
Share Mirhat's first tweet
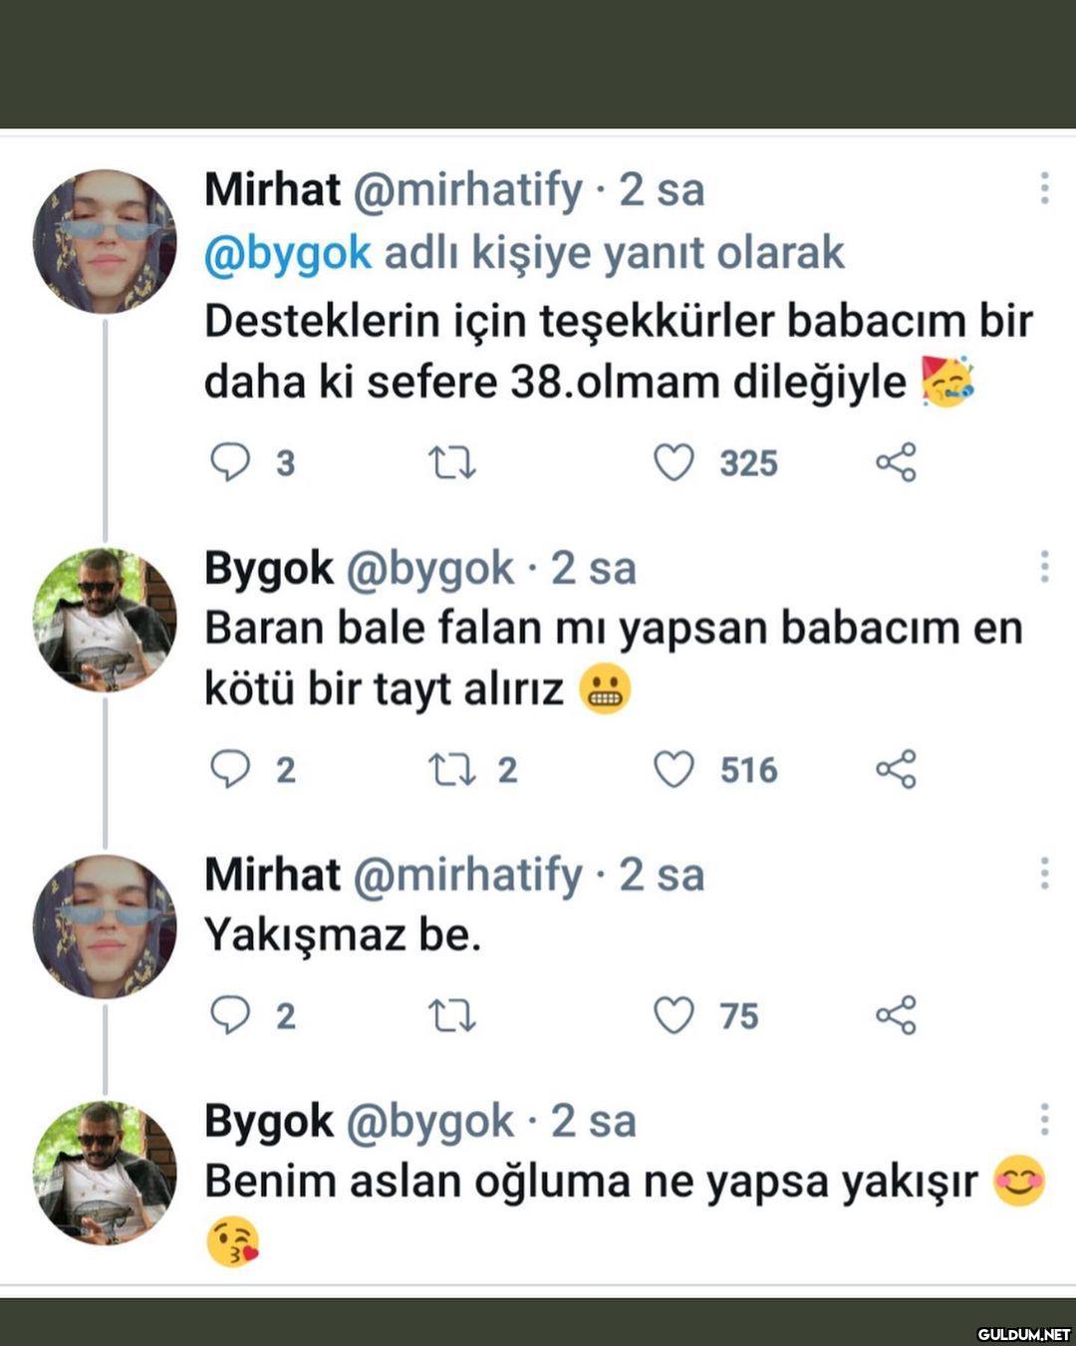[x=896, y=463]
